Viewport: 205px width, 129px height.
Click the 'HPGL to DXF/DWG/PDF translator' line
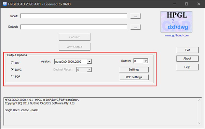(x=42, y=100)
